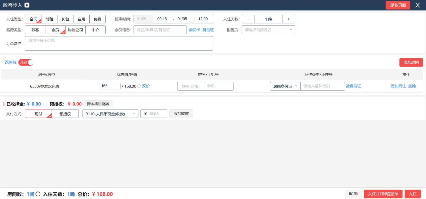Open the 居民身份证 ID type dropdown
The height and width of the screenshot is (199, 426).
pos(285,86)
